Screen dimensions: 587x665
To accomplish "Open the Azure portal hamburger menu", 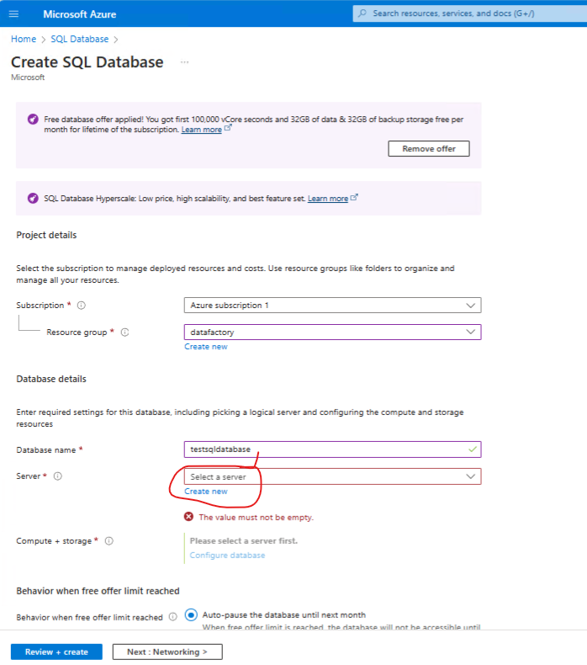I will (13, 14).
